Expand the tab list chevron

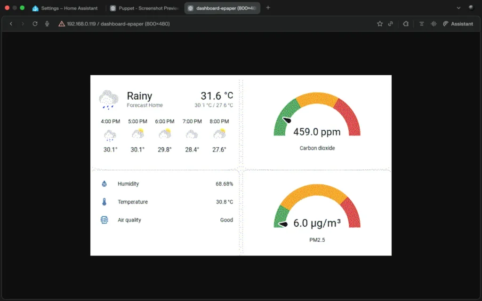458,8
